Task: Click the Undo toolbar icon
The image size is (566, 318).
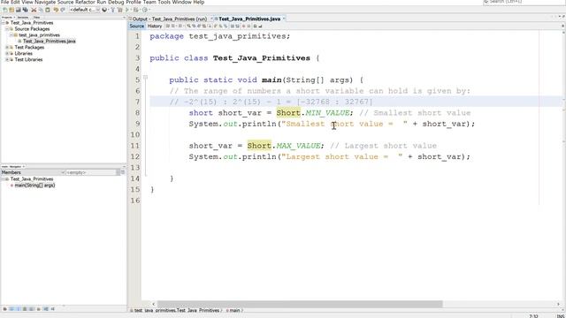Action: tap(57, 10)
